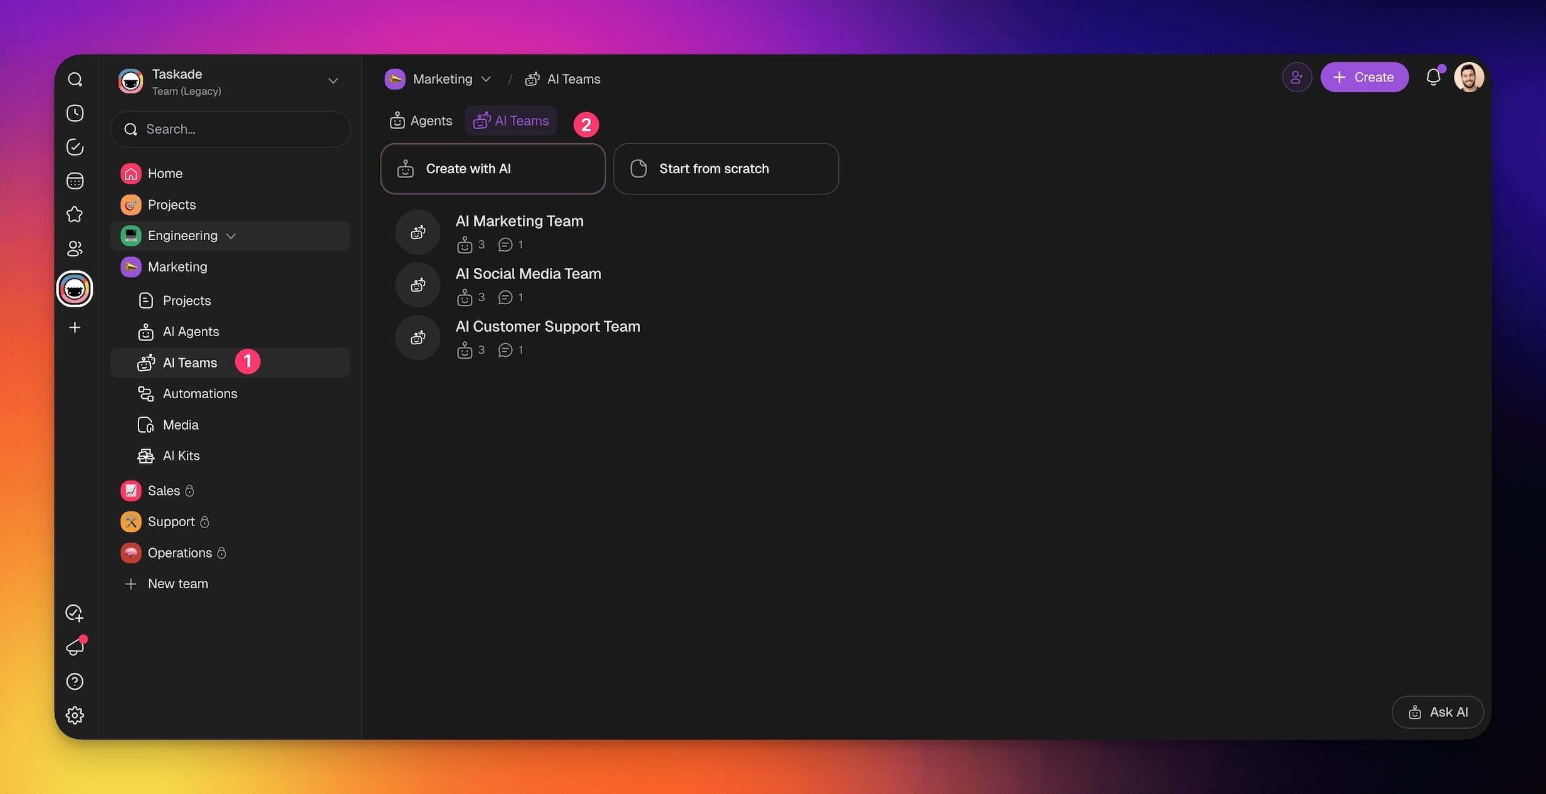This screenshot has height=794, width=1546.
Task: Open the recent activity clock icon
Action: (75, 113)
